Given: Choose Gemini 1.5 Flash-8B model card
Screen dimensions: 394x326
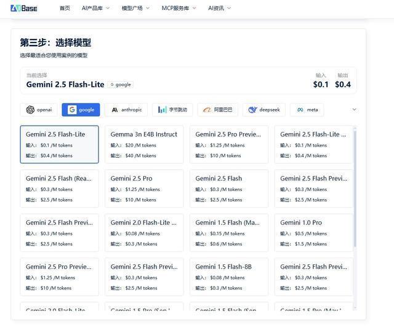Looking at the screenshot, I should point(229,277).
